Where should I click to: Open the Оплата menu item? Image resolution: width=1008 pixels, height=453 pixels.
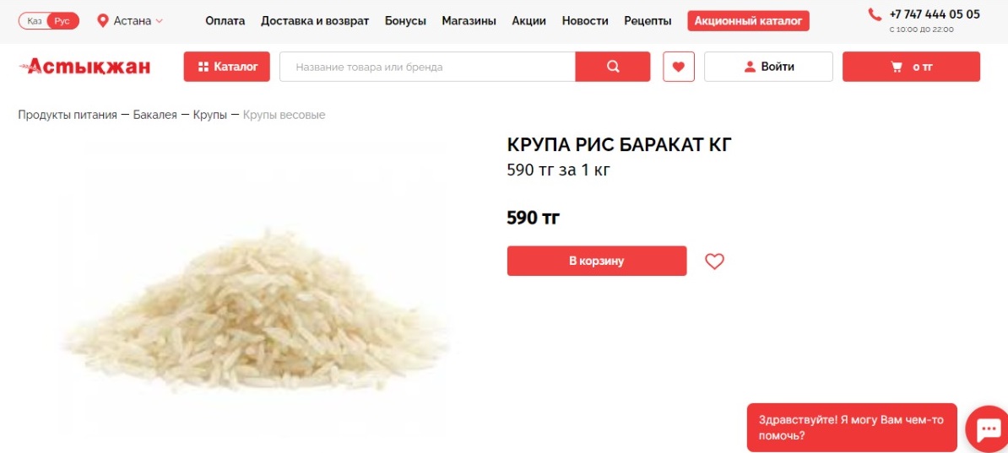coord(225,21)
